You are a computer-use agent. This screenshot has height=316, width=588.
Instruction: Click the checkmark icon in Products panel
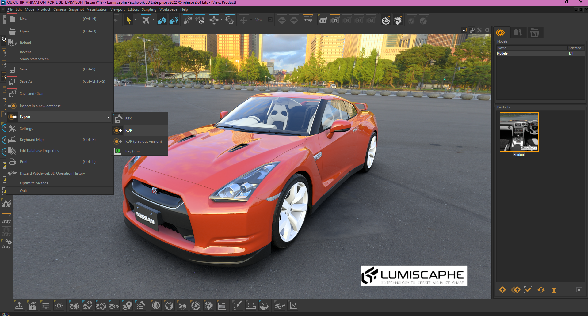[x=528, y=290]
